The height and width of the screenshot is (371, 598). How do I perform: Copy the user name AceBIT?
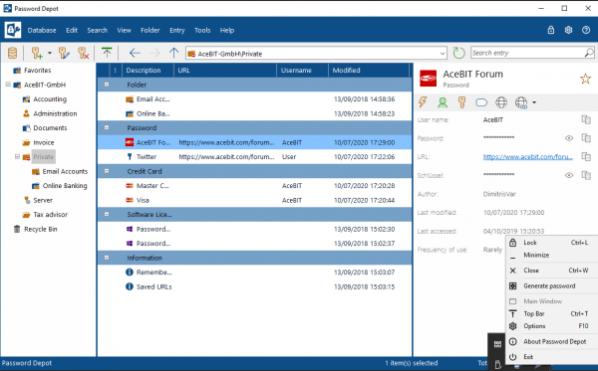[586, 119]
